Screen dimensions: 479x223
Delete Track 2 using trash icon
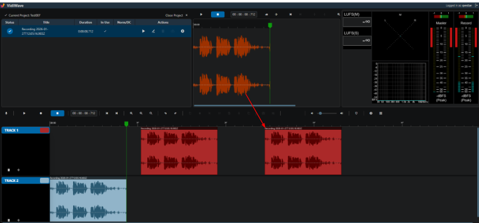pos(9,220)
